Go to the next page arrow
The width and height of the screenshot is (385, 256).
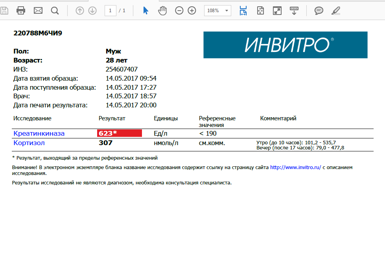[x=92, y=11]
